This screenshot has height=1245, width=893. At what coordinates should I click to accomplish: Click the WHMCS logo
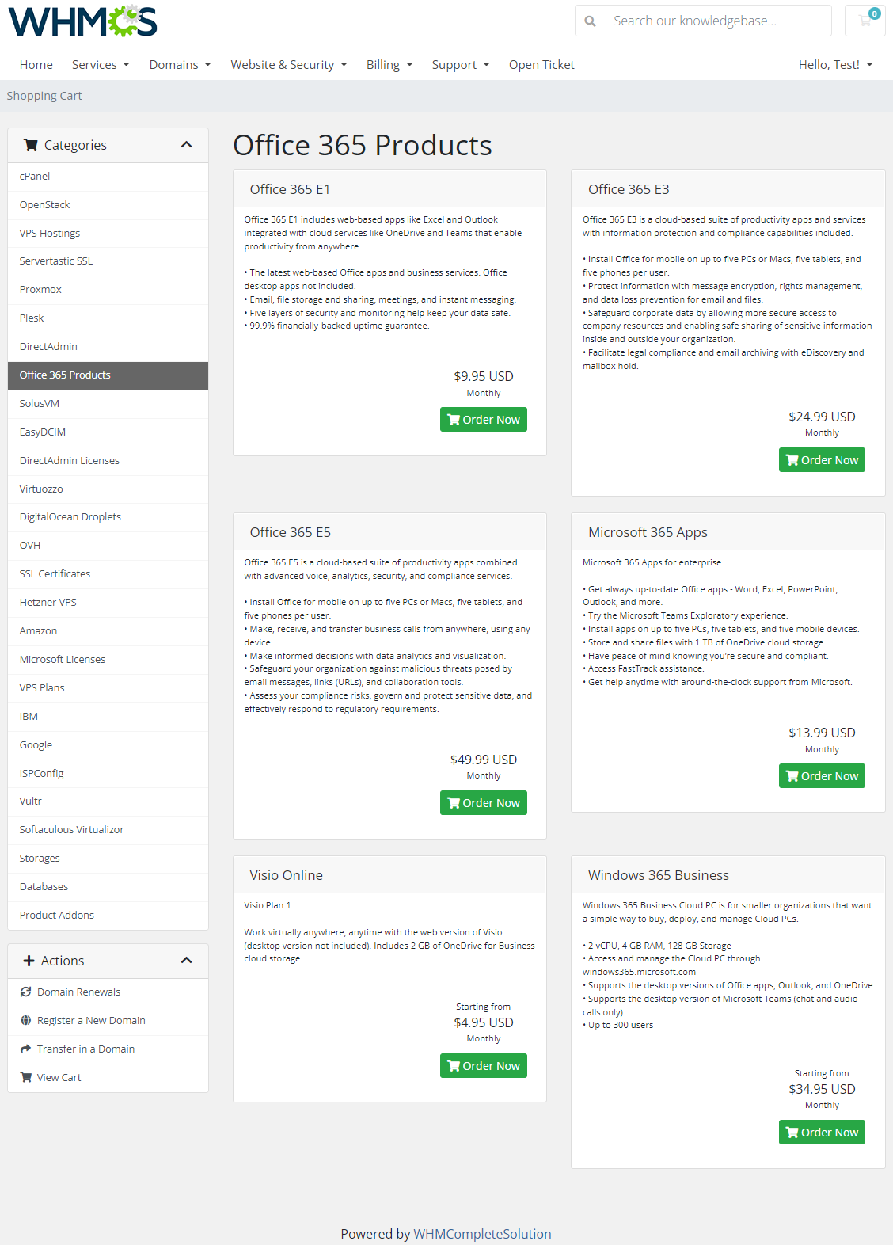(83, 21)
